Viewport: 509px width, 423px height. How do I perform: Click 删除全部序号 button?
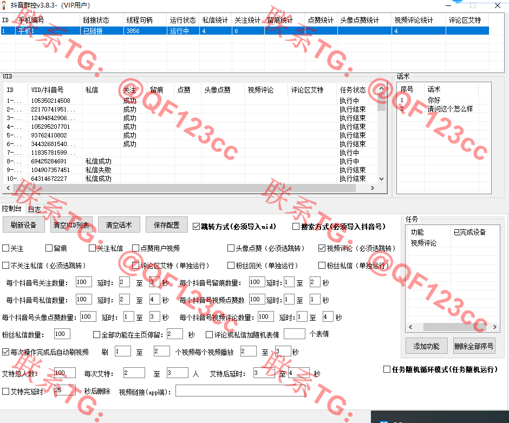click(x=474, y=346)
